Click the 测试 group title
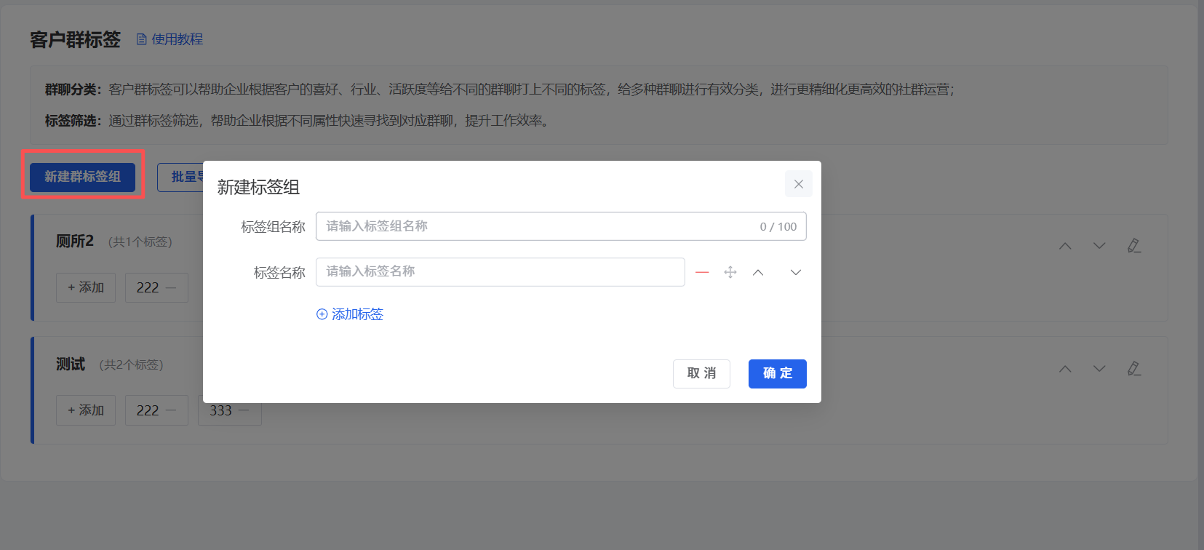Viewport: 1204px width, 550px height. 71,364
